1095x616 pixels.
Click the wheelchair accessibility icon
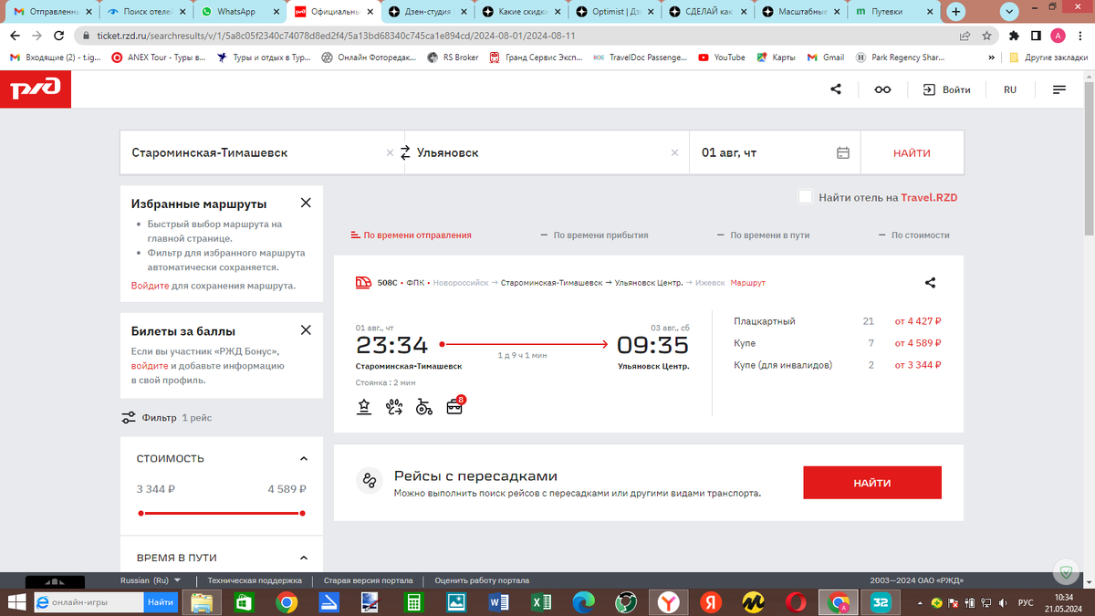[x=423, y=407]
